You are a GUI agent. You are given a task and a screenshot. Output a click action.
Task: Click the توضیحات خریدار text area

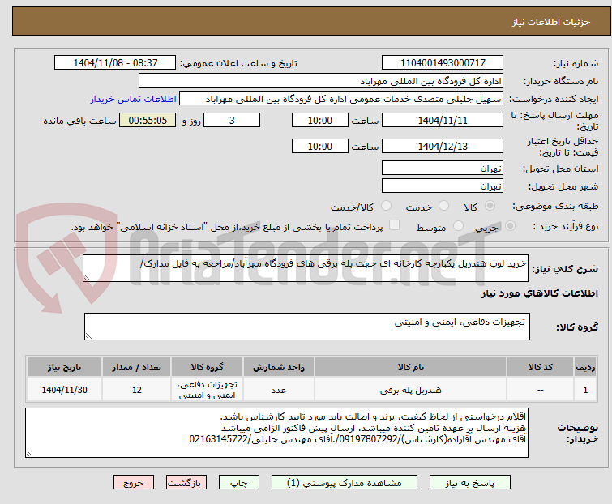click(x=276, y=433)
